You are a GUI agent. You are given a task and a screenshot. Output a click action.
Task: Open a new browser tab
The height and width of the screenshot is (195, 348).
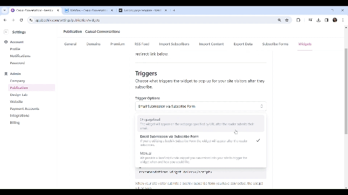coord(174,10)
